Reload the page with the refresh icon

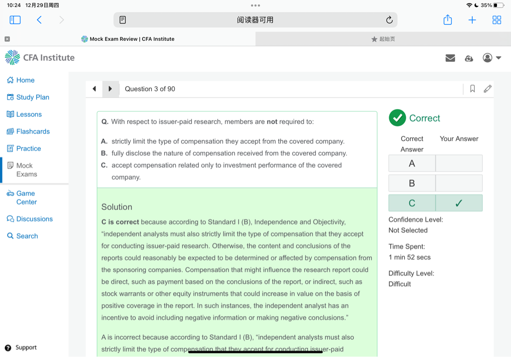[389, 20]
